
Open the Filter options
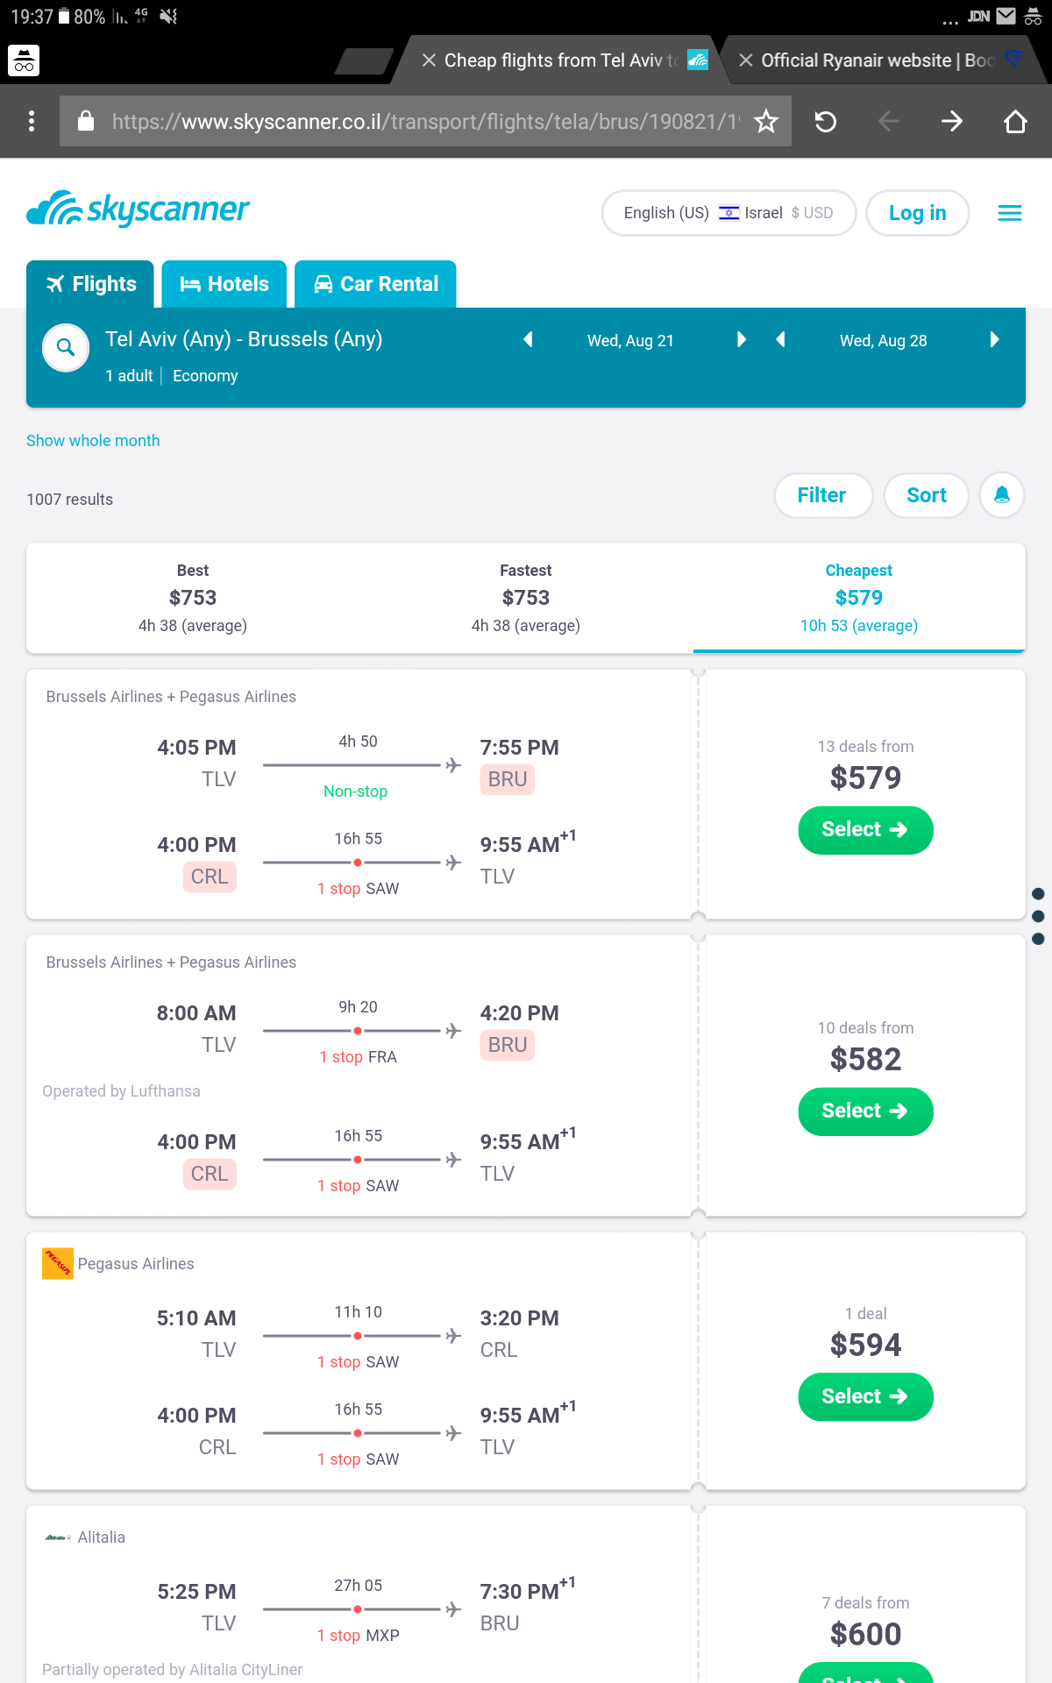[822, 495]
